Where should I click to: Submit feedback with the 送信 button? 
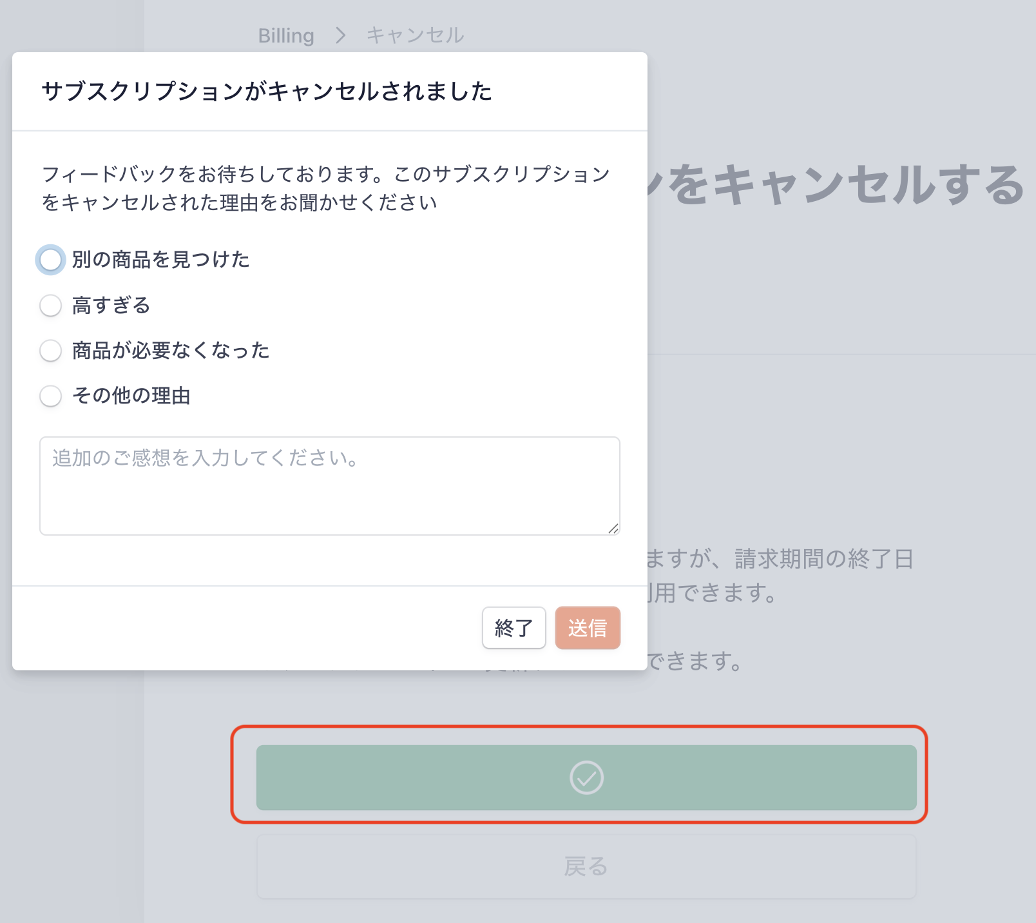tap(588, 628)
